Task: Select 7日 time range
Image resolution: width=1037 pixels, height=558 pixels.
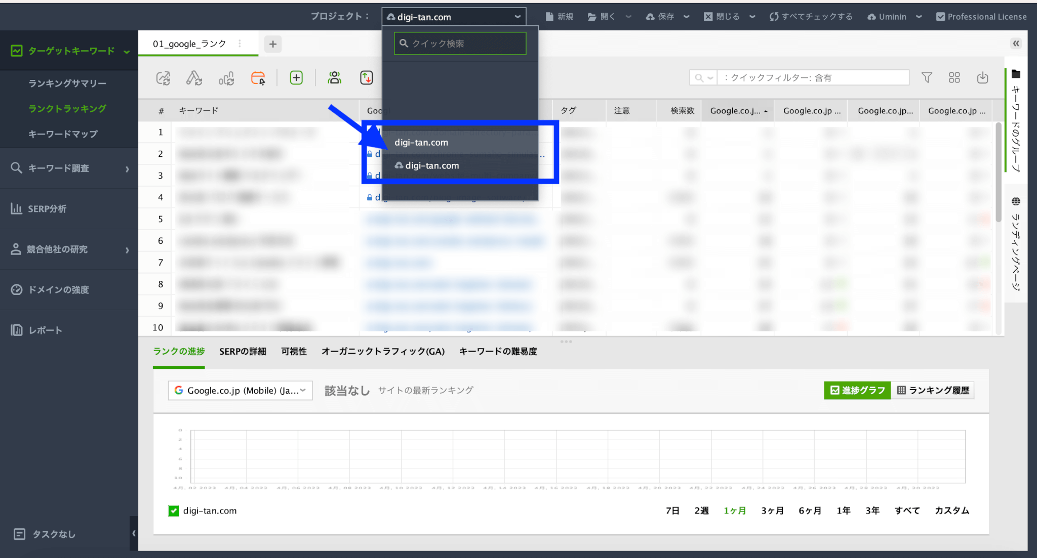Action: pyautogui.click(x=672, y=510)
